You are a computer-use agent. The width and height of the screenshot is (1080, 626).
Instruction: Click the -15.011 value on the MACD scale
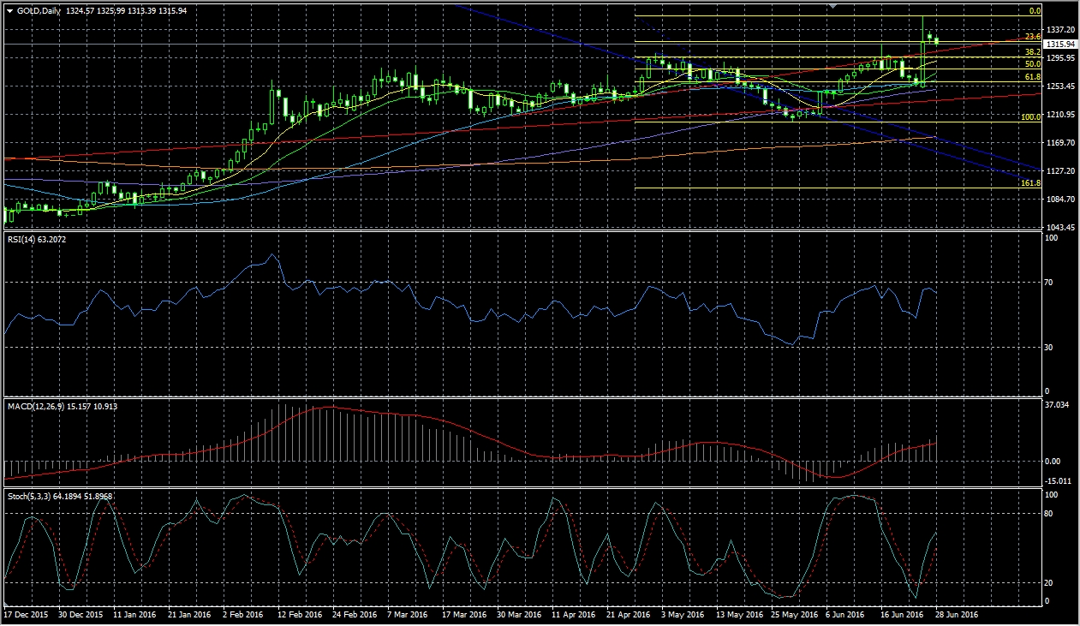coord(1059,481)
